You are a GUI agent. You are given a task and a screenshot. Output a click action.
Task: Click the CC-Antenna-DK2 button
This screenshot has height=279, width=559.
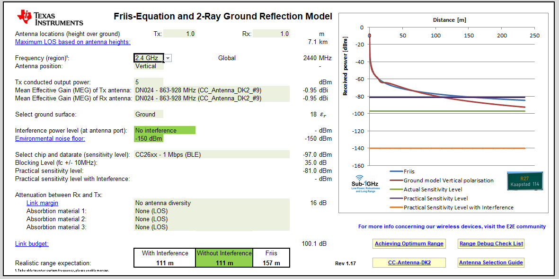[x=409, y=262]
